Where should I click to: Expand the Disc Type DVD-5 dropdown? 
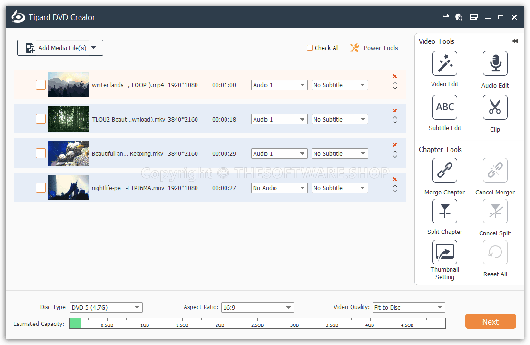click(106, 307)
